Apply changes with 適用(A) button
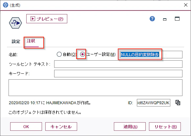191x136 pixels. tap(130, 126)
